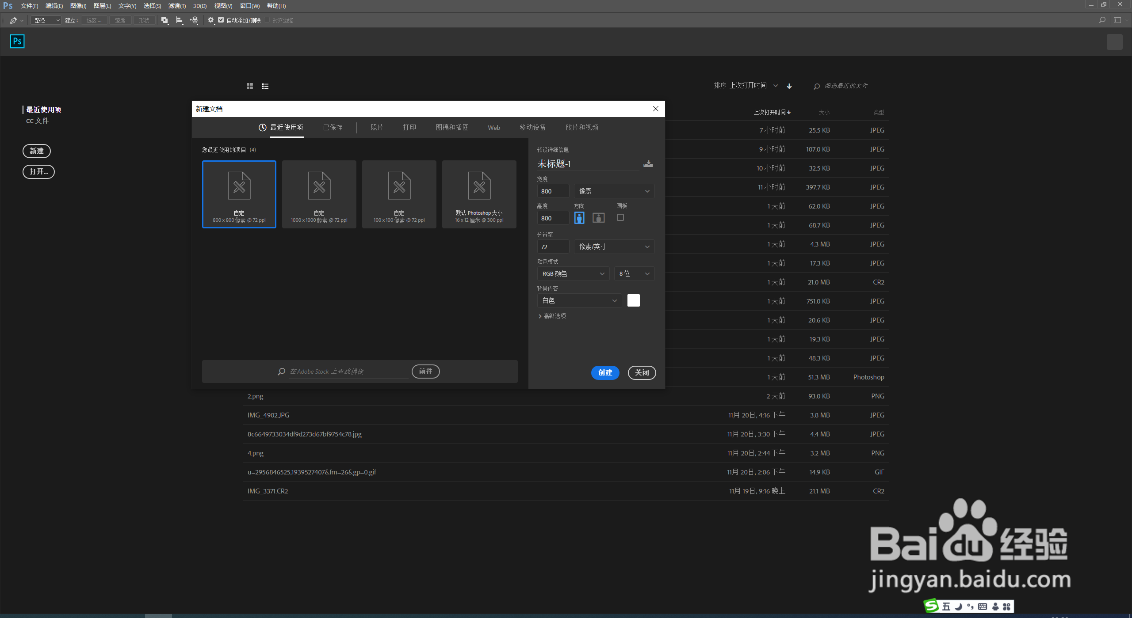
Task: Click the 前往 button
Action: tap(425, 372)
